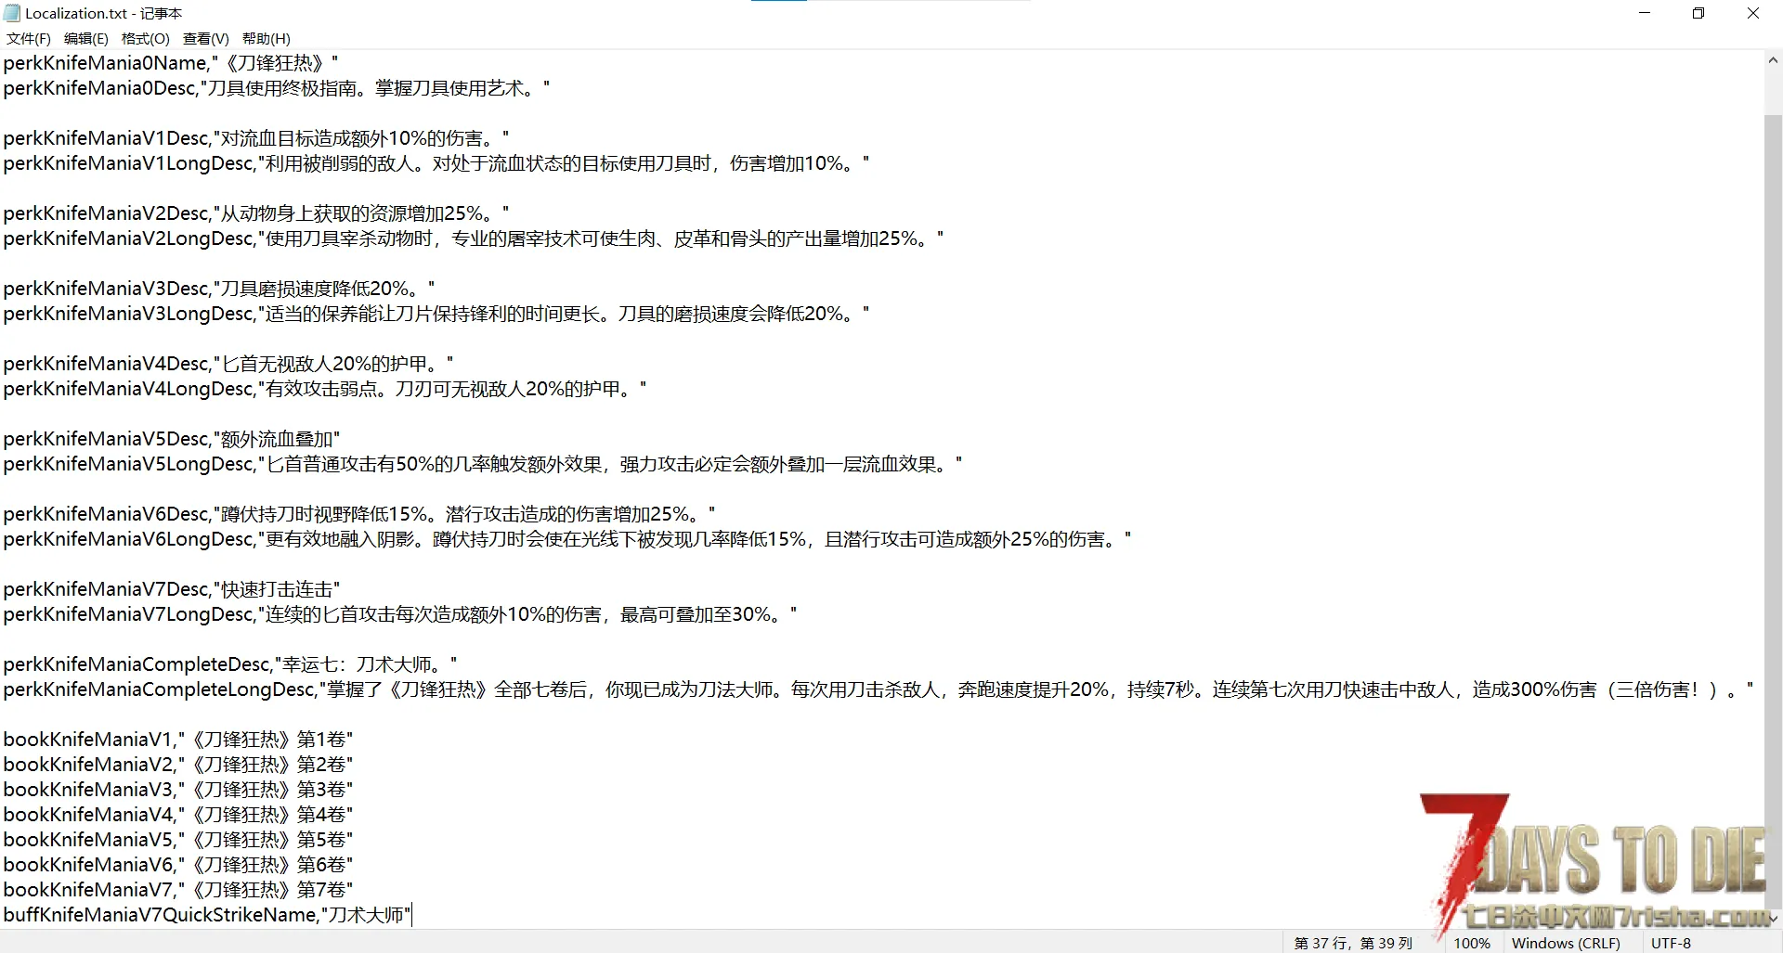The height and width of the screenshot is (953, 1783).
Task: Open the 编辑(E) menu
Action: click(x=85, y=38)
